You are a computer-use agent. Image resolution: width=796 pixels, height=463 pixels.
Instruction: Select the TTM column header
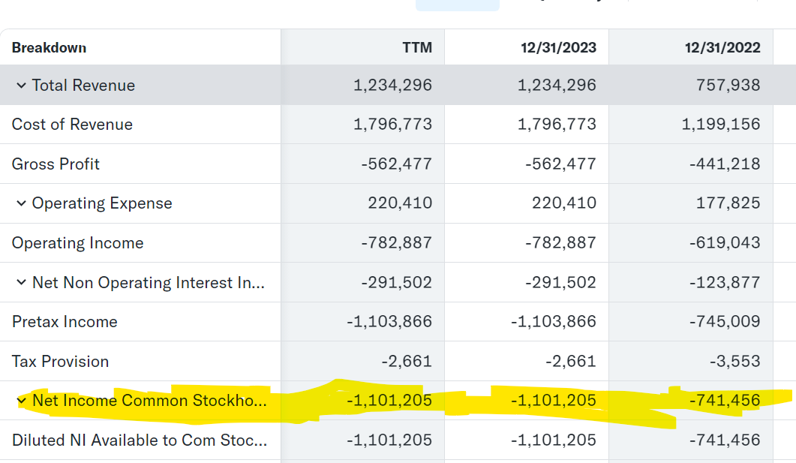(x=417, y=47)
